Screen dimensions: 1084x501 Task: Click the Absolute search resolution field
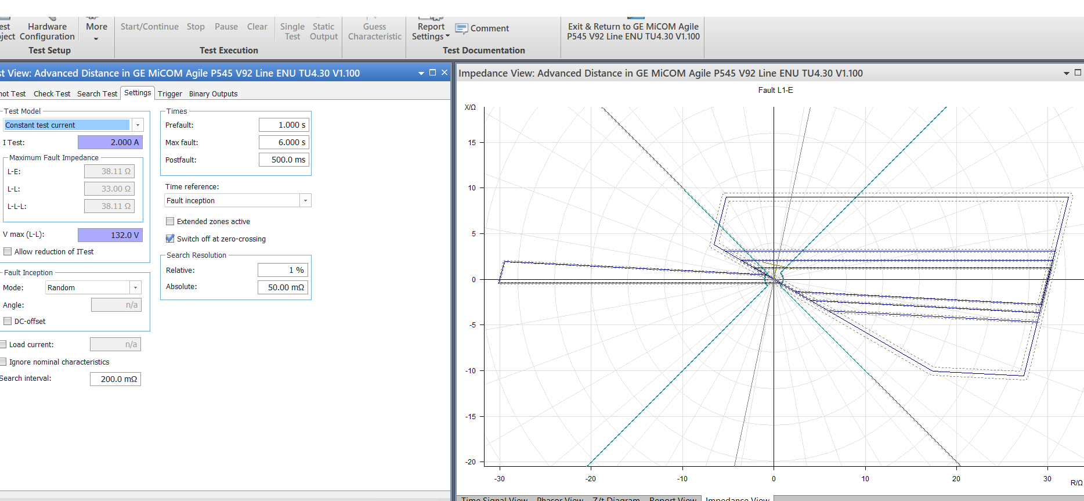283,287
